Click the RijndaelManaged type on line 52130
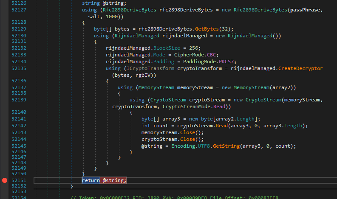This screenshot has height=199, width=337. point(137,36)
